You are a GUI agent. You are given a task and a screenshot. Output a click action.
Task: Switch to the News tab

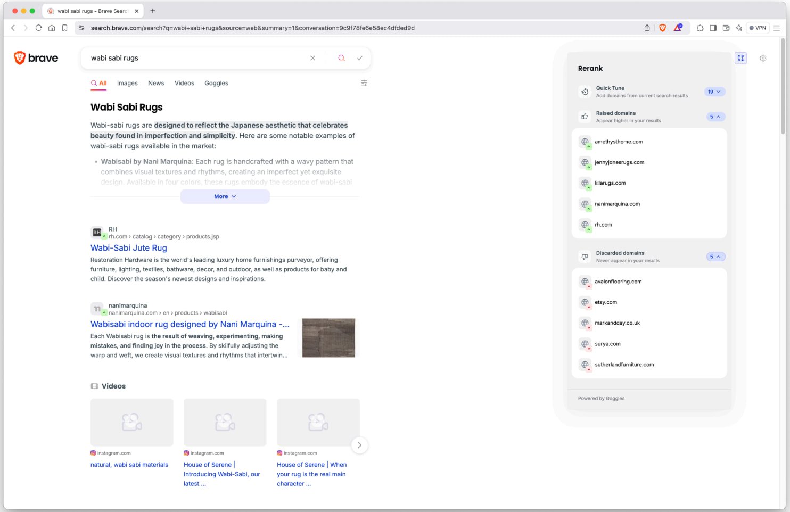click(x=156, y=83)
